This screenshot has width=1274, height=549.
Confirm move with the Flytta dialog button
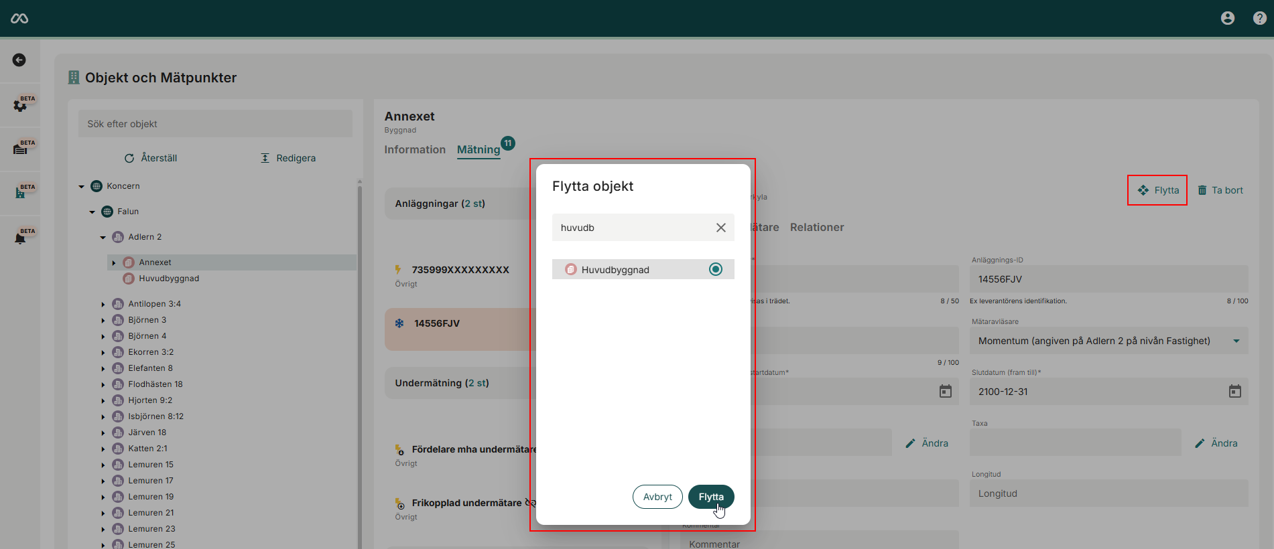710,497
